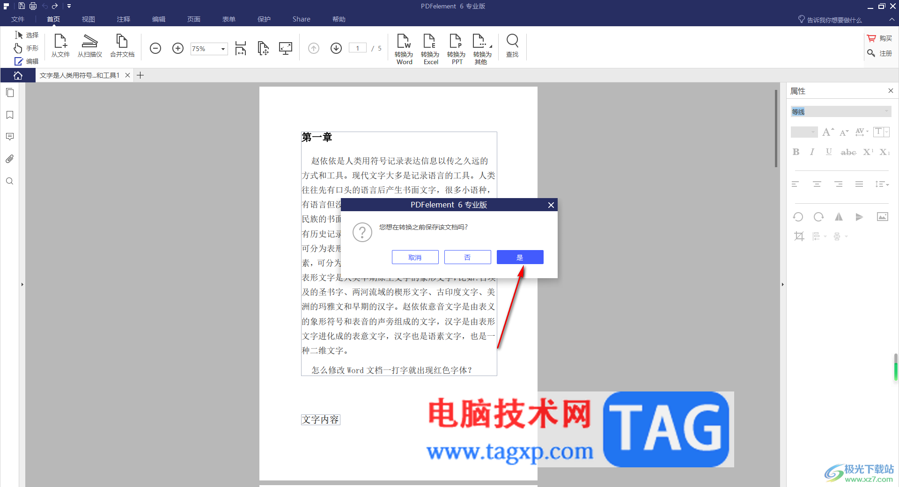Click 告诉我你想要做什么 search box
Image resolution: width=899 pixels, height=487 pixels.
(x=830, y=20)
